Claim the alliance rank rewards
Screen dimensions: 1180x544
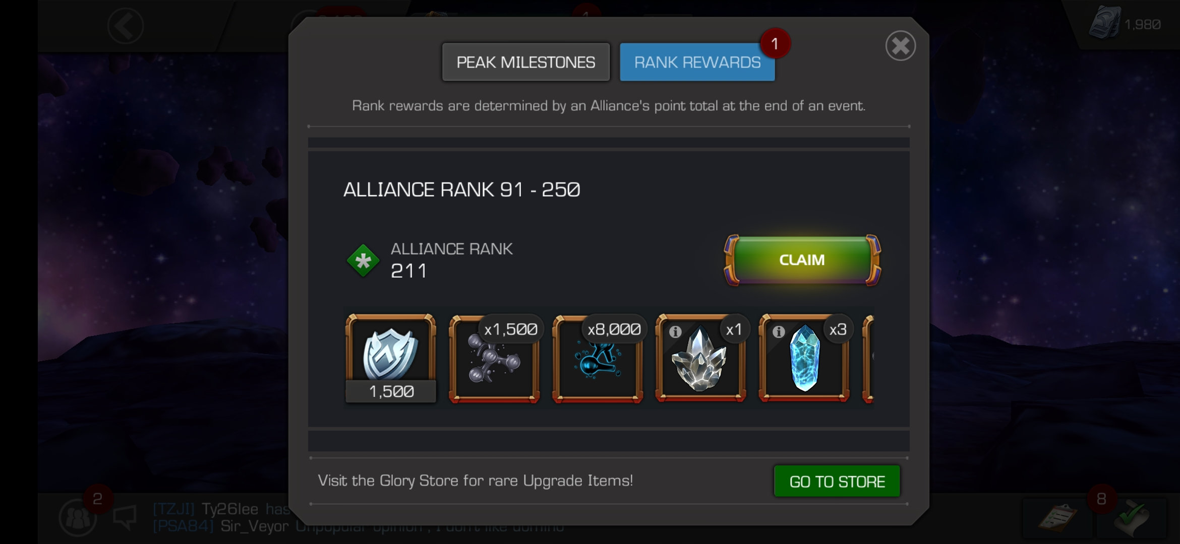(x=802, y=260)
